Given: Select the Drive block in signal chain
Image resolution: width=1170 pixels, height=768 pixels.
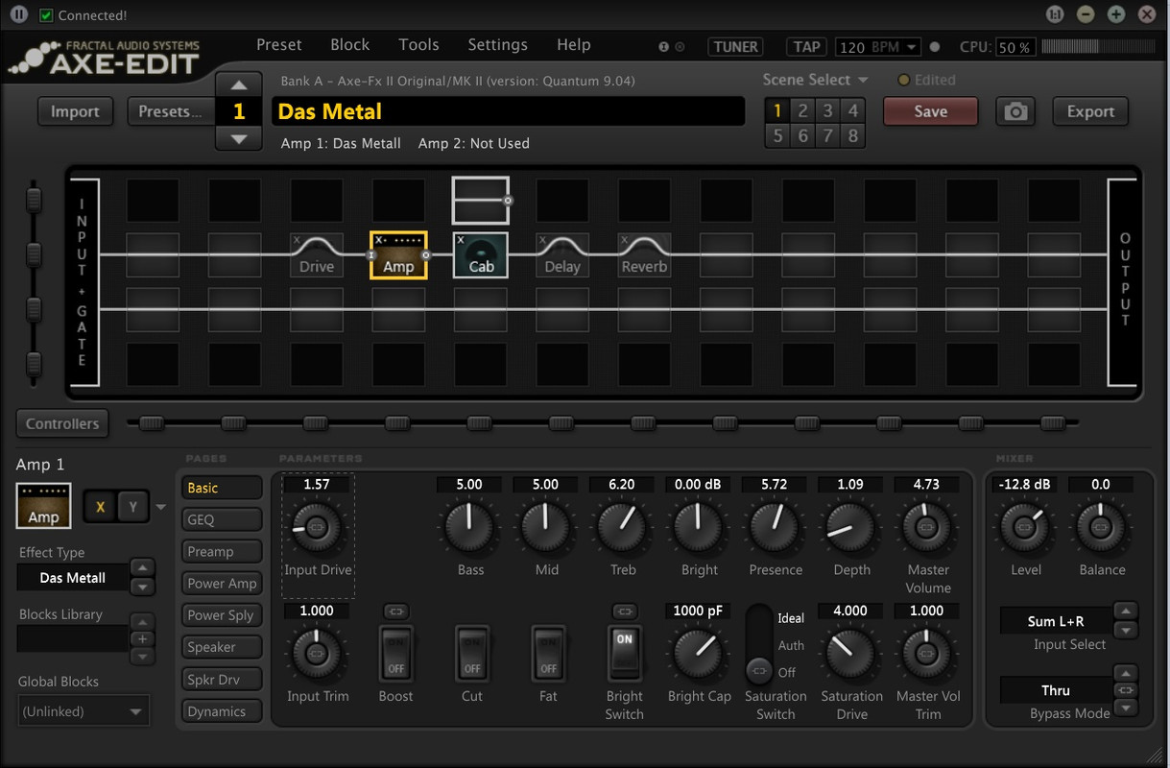Looking at the screenshot, I should tap(317, 255).
